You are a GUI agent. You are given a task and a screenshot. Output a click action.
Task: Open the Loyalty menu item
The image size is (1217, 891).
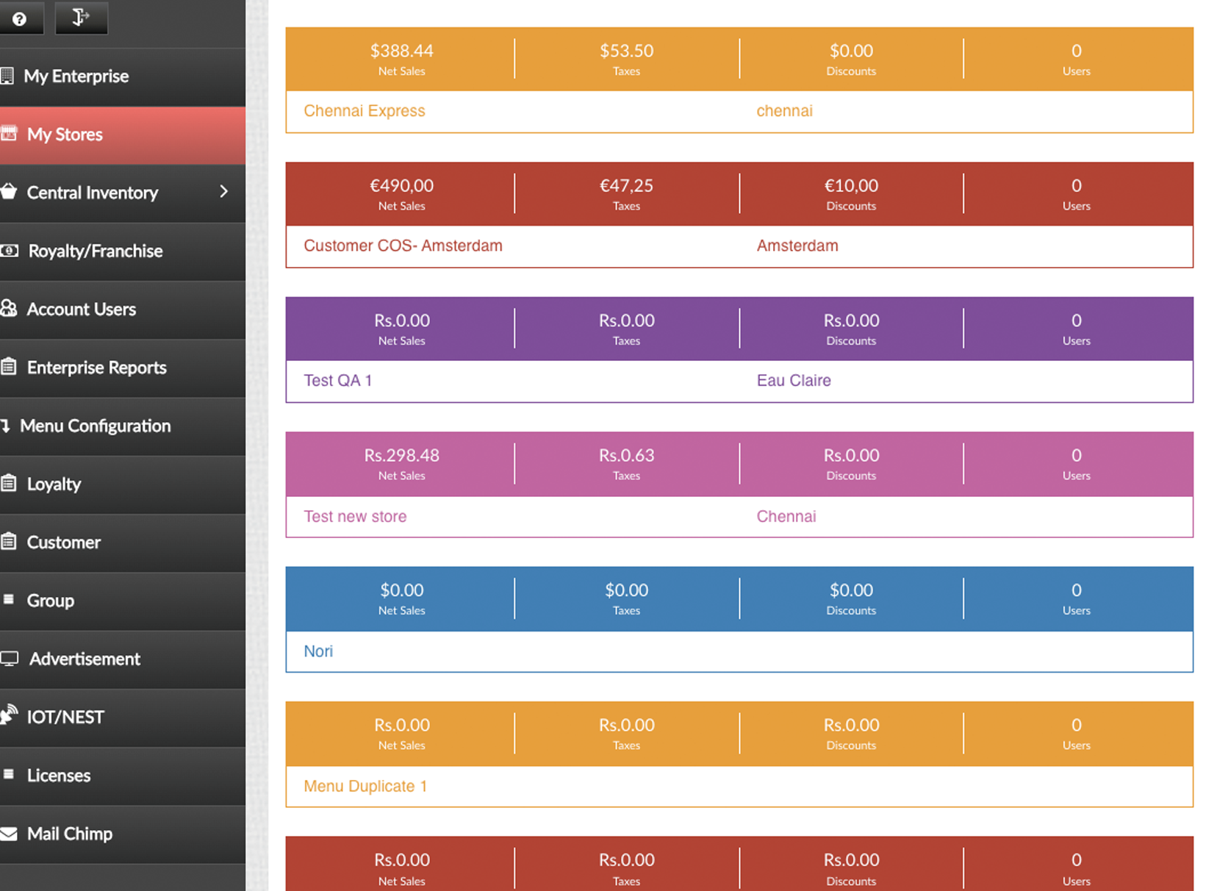coord(123,484)
